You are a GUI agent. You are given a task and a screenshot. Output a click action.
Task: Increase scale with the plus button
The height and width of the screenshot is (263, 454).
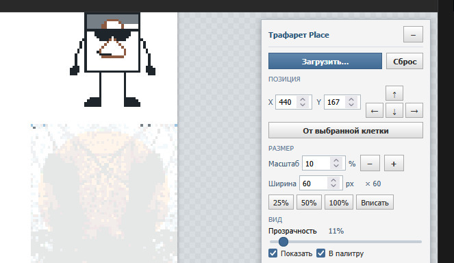click(x=394, y=164)
